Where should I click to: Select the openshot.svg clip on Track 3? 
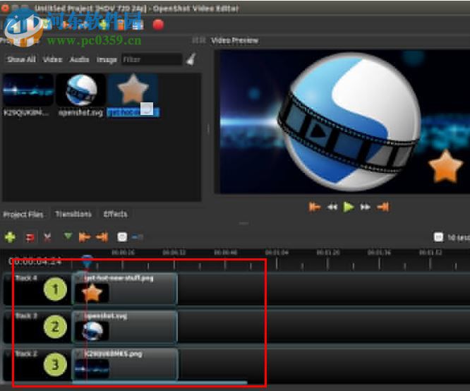[125, 327]
